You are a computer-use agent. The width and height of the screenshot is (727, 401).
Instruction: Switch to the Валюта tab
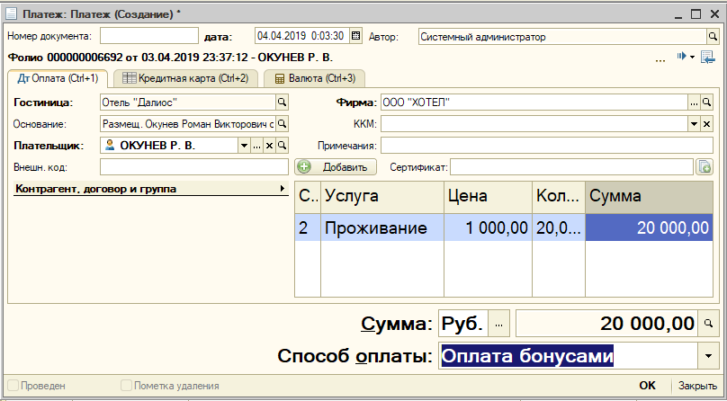coord(314,78)
